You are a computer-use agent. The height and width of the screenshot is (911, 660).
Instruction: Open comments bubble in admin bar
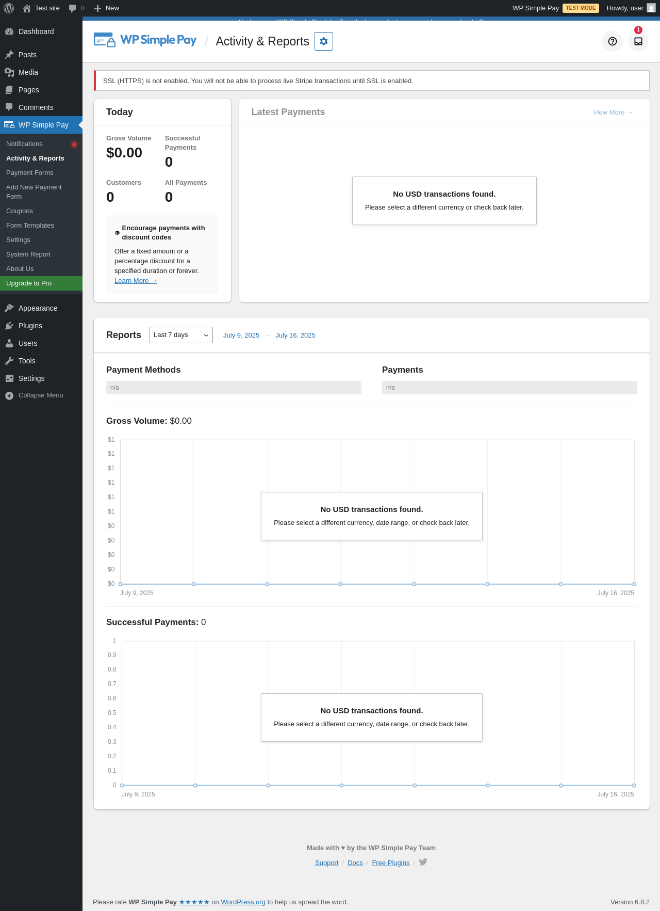pyautogui.click(x=76, y=8)
